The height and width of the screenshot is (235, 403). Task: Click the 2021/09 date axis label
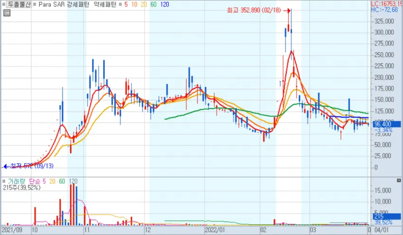coord(12,230)
